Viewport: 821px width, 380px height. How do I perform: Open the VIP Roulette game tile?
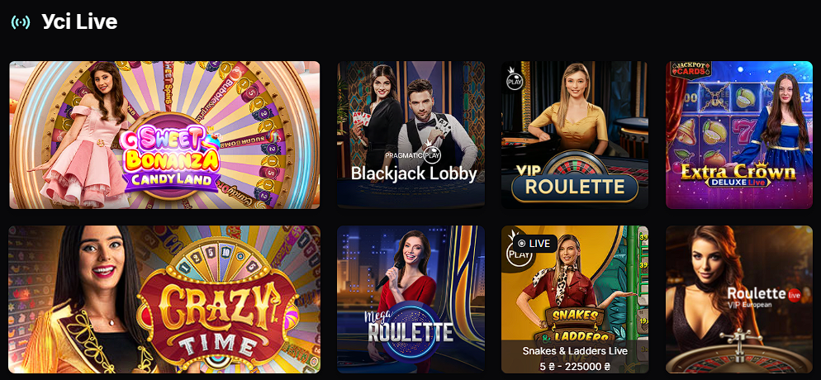point(575,135)
